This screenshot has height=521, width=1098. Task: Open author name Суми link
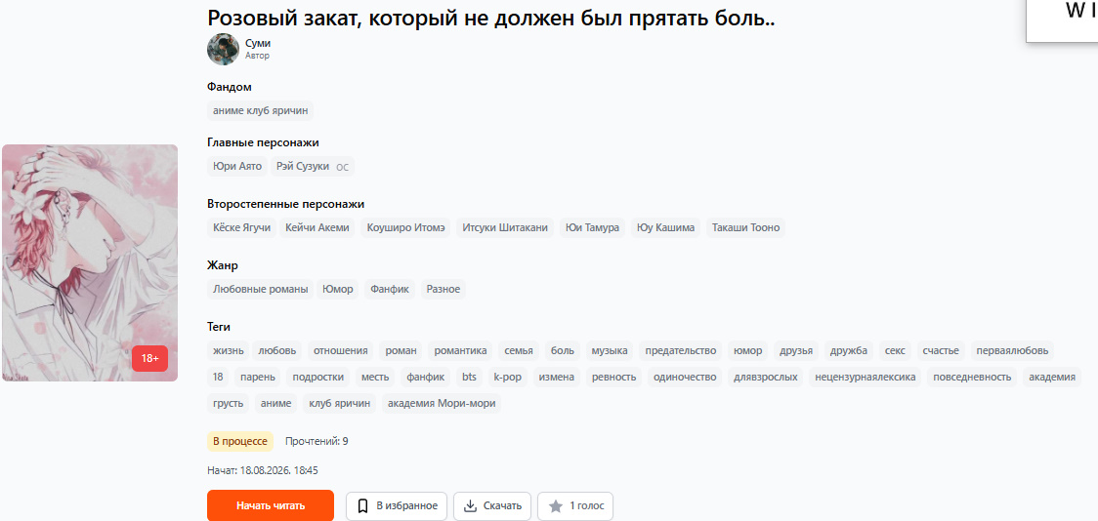coord(258,43)
